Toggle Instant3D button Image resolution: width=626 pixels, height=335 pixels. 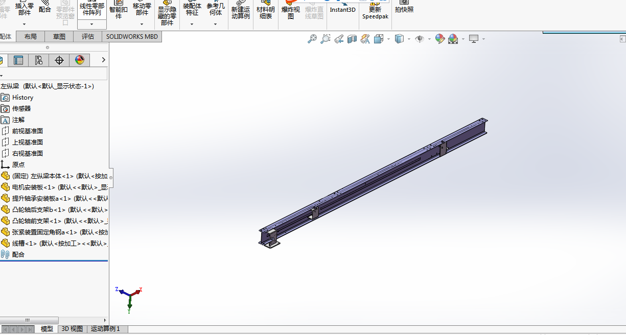pos(342,7)
